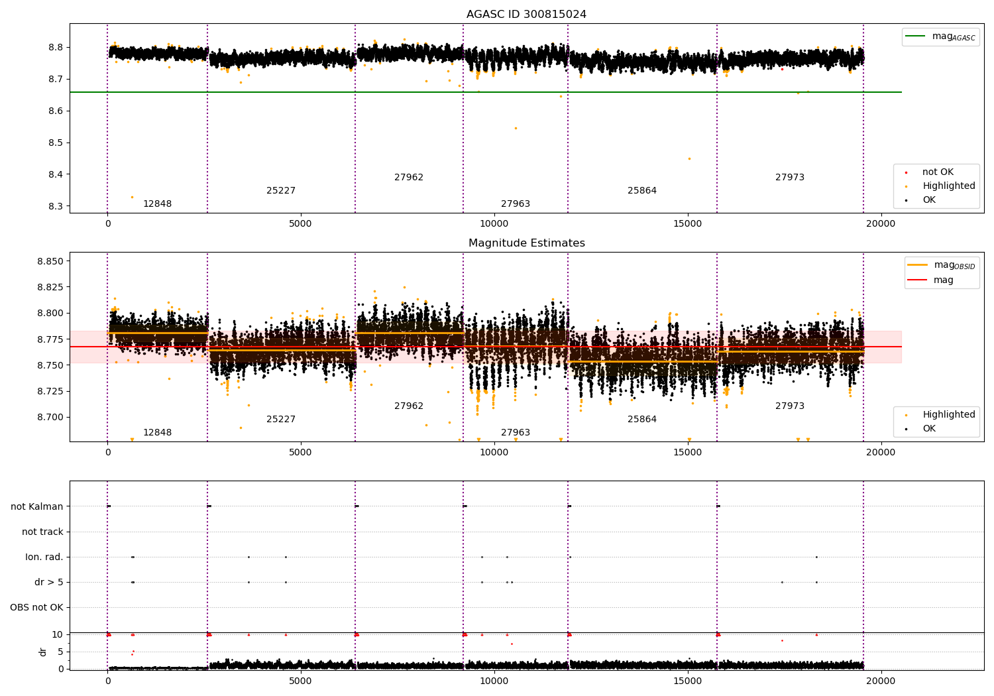The height and width of the screenshot is (696, 994).
Task: Click the 10000 tick under top plot
Action: point(494,224)
